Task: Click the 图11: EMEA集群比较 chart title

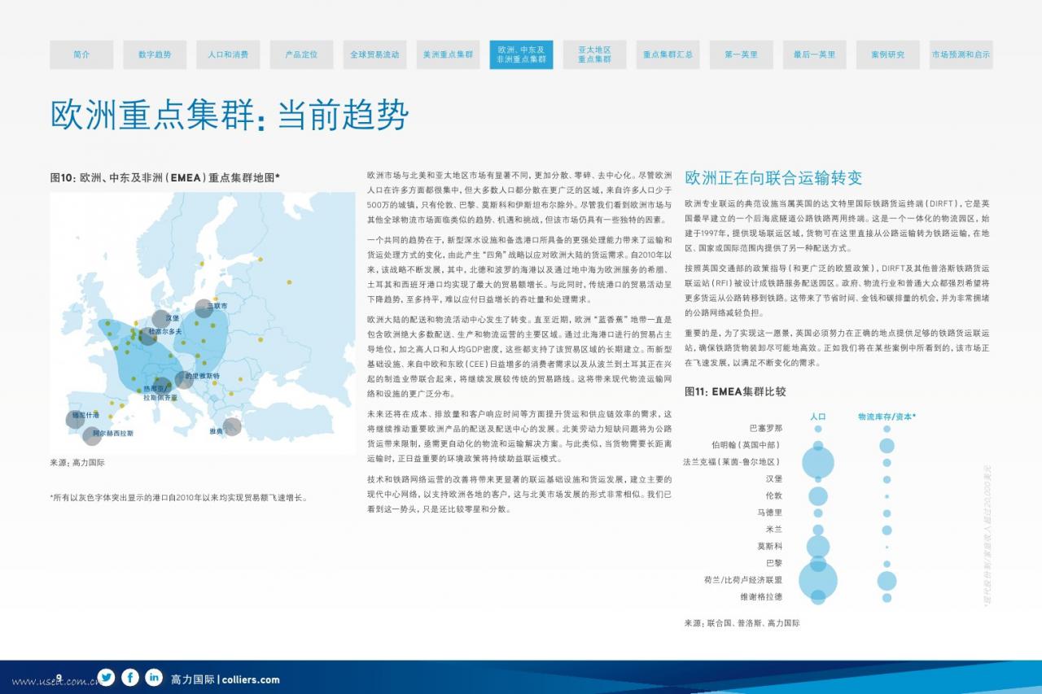Action: point(735,391)
